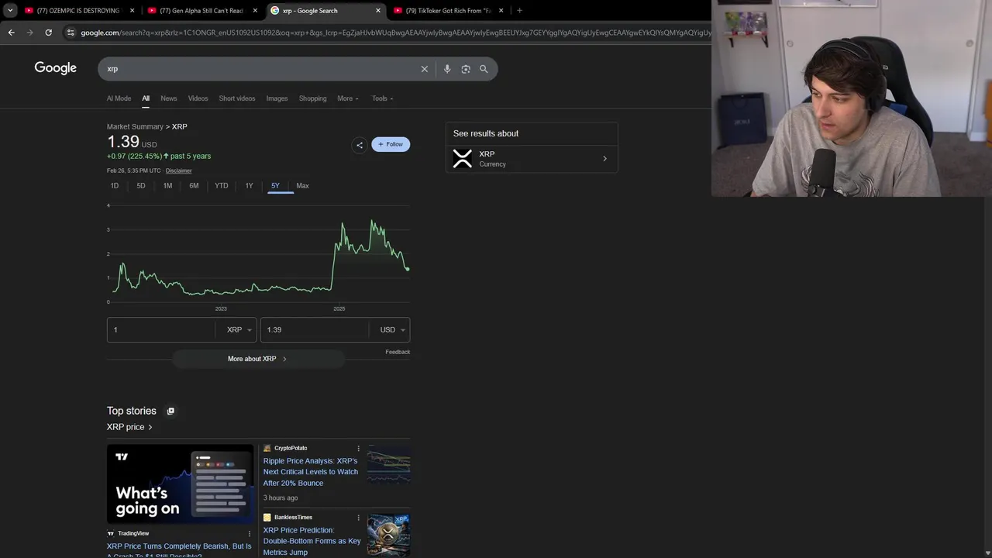992x558 pixels.
Task: Follow XRP with the Follow button
Action: [x=391, y=144]
